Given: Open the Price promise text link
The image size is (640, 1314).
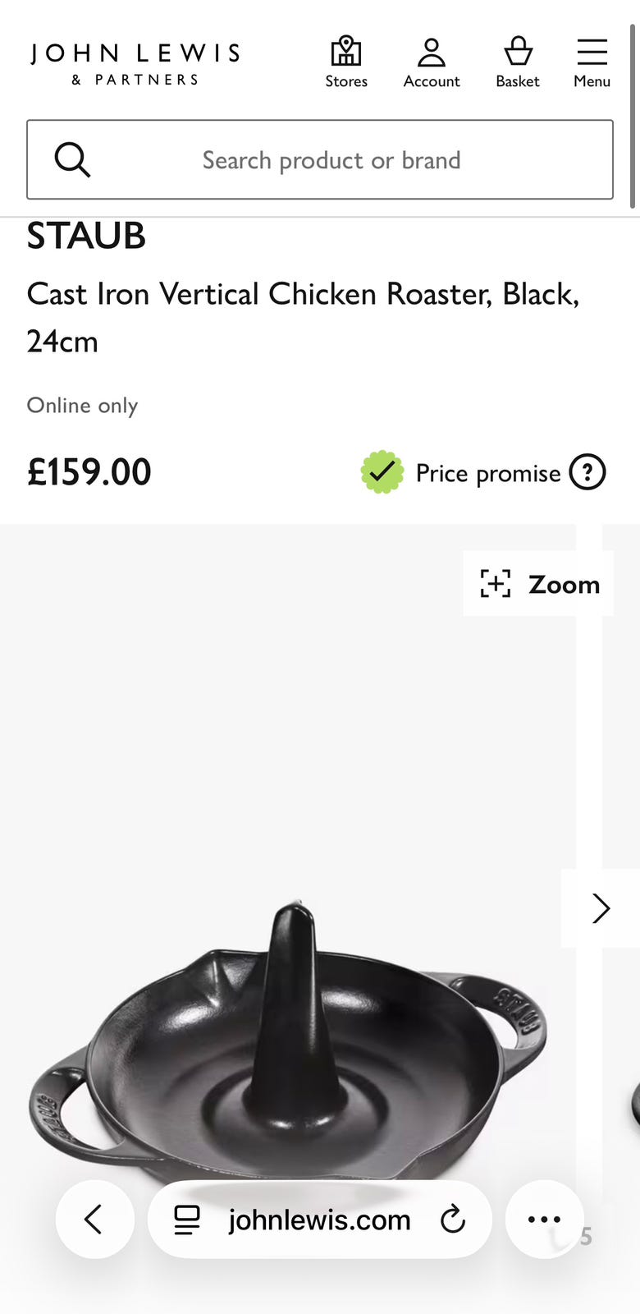Looking at the screenshot, I should (x=488, y=473).
